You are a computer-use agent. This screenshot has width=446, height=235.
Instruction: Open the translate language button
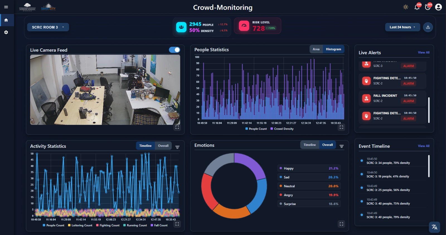435,227
